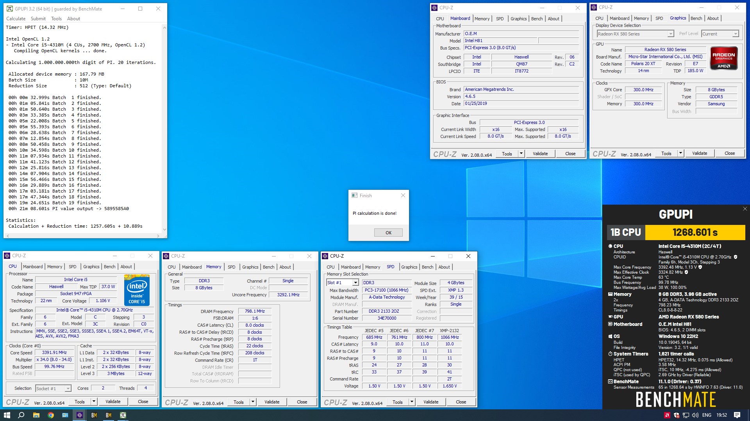
Task: Open the second BenchMate taskbar icon
Action: pos(109,415)
